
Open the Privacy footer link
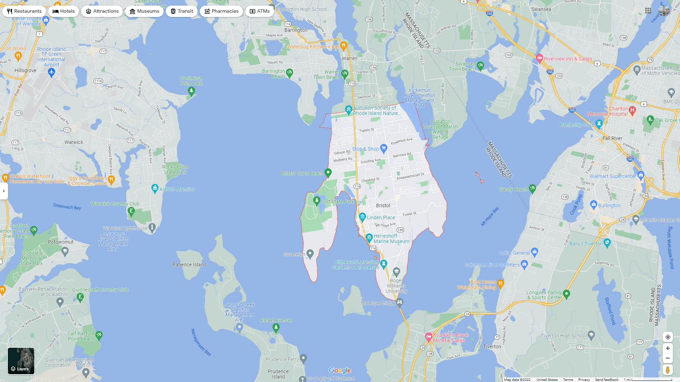tap(584, 380)
